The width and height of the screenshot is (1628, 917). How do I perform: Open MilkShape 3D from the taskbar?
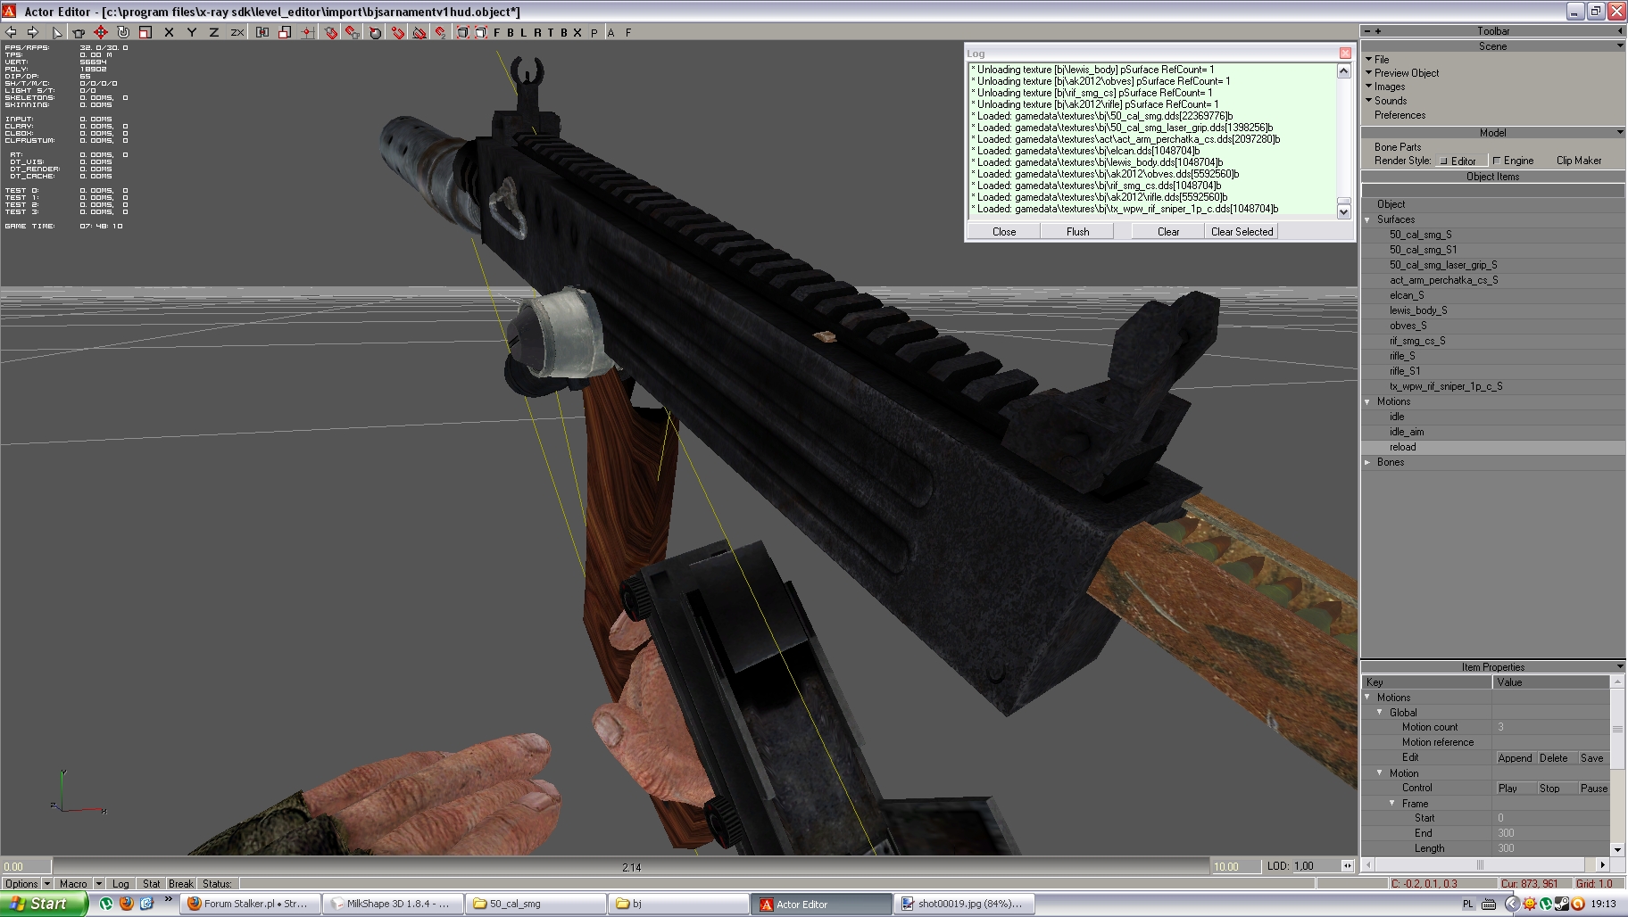pos(392,904)
